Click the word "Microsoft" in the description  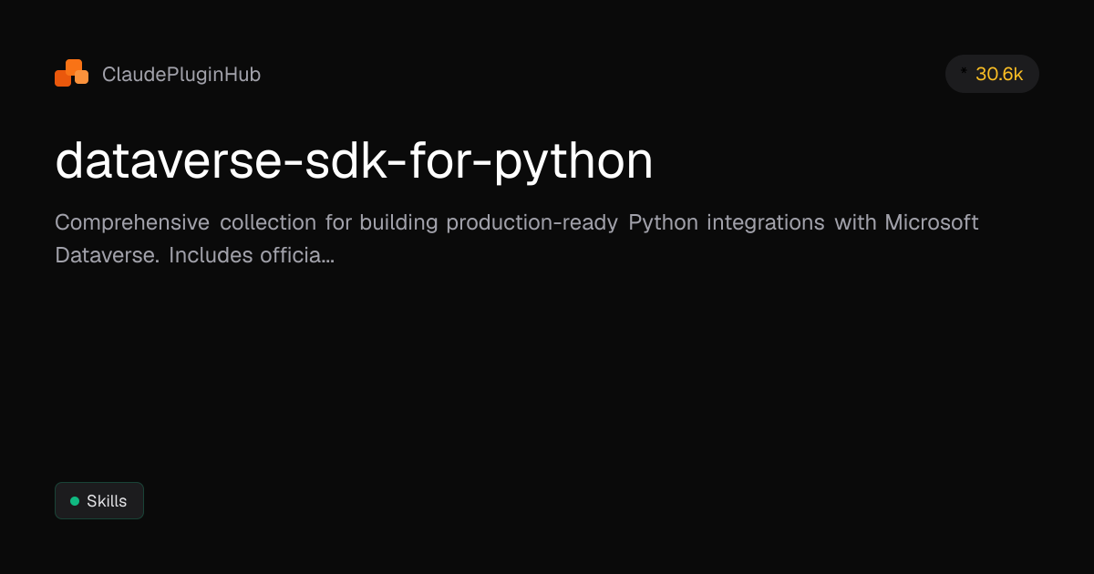(932, 222)
